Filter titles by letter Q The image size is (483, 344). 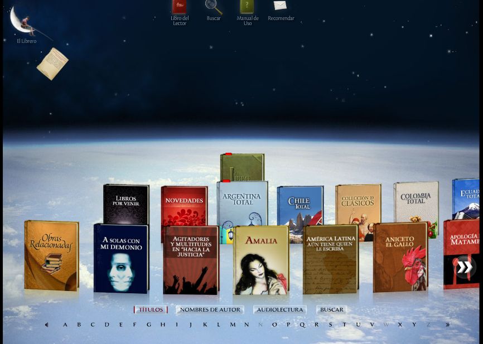click(302, 324)
